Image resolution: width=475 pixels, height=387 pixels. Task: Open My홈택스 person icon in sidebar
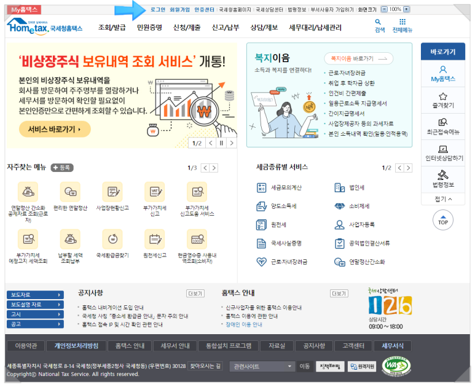[443, 69]
